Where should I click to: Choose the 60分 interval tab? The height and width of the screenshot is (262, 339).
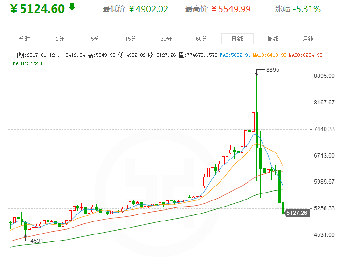(201, 39)
